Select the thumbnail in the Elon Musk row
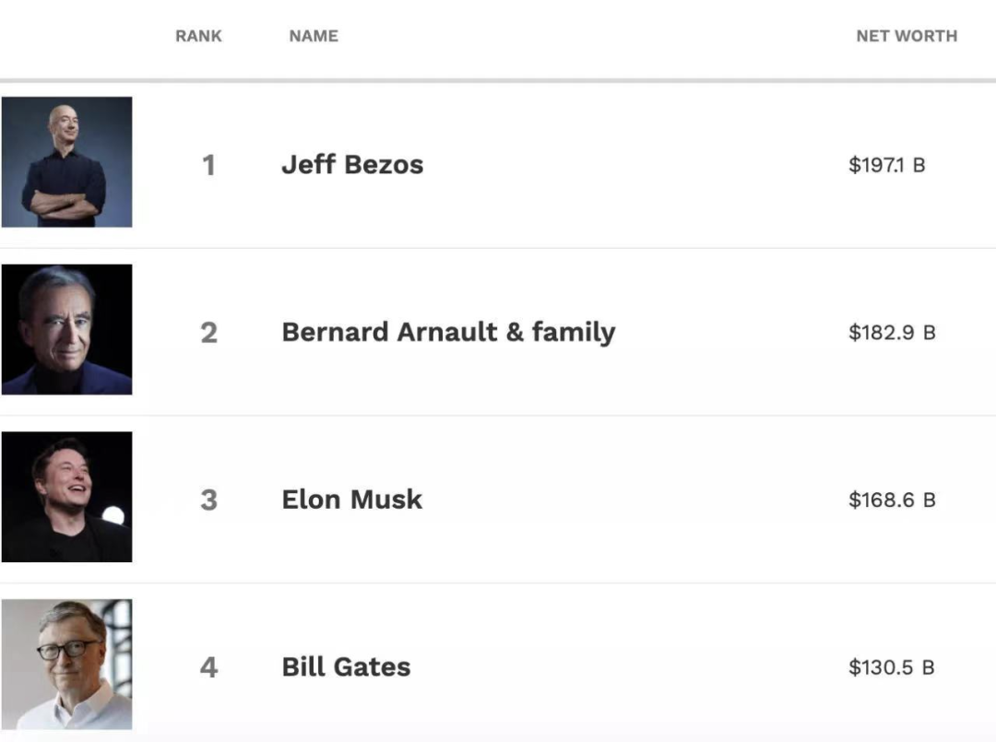Image resolution: width=996 pixels, height=742 pixels. tap(66, 497)
